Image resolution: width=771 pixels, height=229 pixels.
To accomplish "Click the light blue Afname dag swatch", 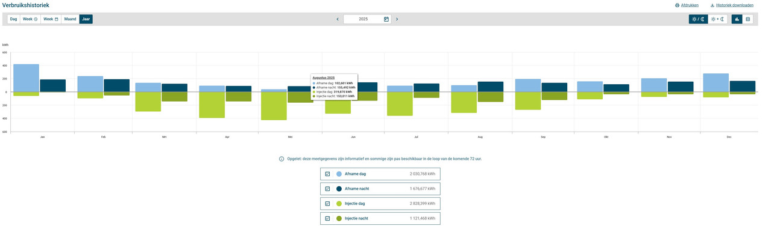I will tap(339, 174).
